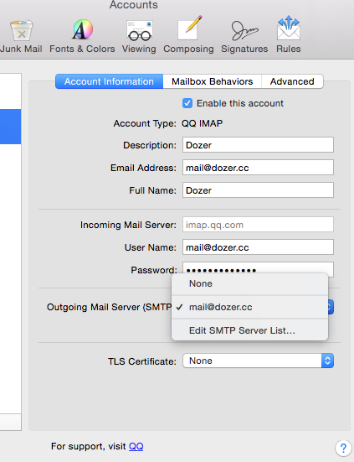Choose Edit SMTP Server List… menu item

(249, 330)
